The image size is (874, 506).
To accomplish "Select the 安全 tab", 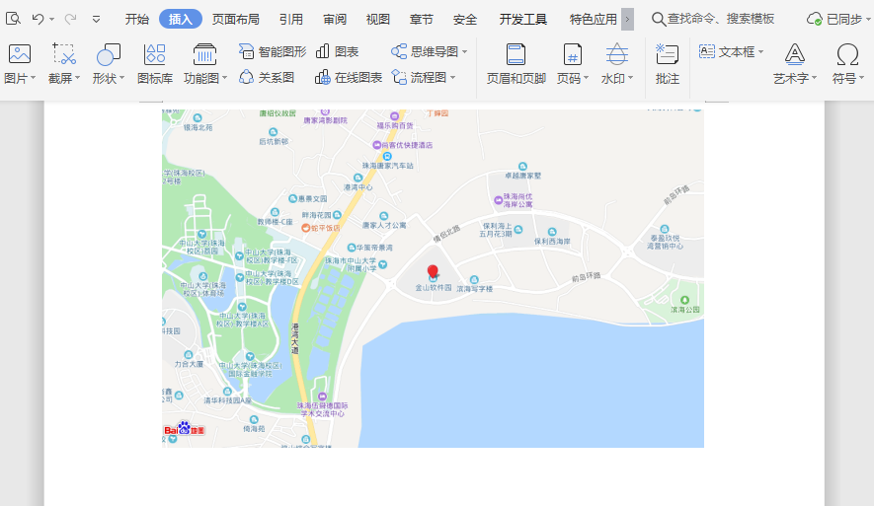I will click(x=465, y=20).
